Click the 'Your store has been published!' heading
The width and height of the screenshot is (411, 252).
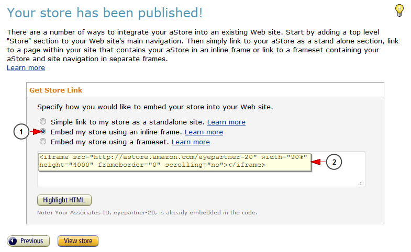click(105, 13)
